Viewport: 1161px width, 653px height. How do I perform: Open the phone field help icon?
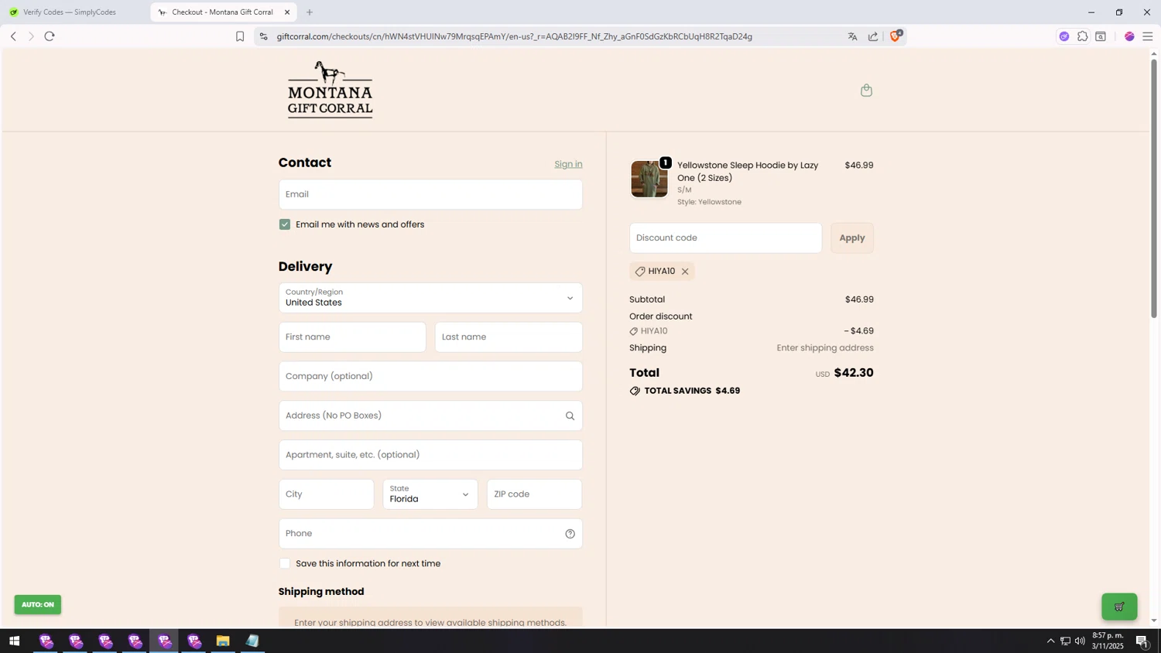pyautogui.click(x=570, y=534)
